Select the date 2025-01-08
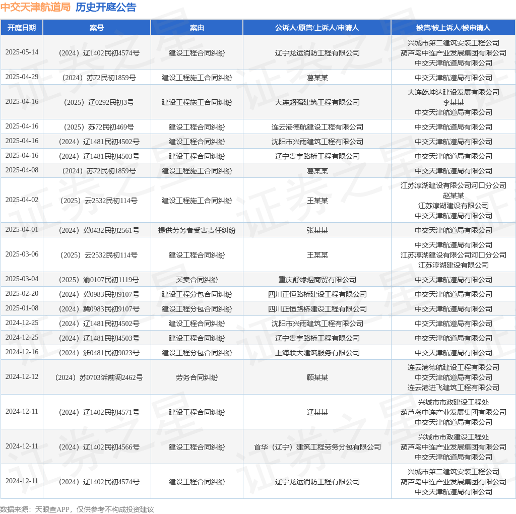Viewport: 516px width, 514px height. pyautogui.click(x=22, y=308)
